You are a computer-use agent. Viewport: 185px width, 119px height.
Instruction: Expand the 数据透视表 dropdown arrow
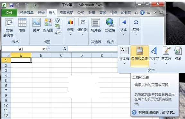15,35
